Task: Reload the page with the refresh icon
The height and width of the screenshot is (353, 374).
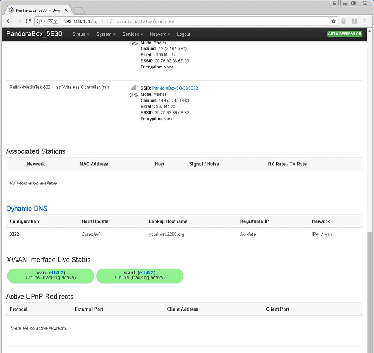Action: point(28,21)
